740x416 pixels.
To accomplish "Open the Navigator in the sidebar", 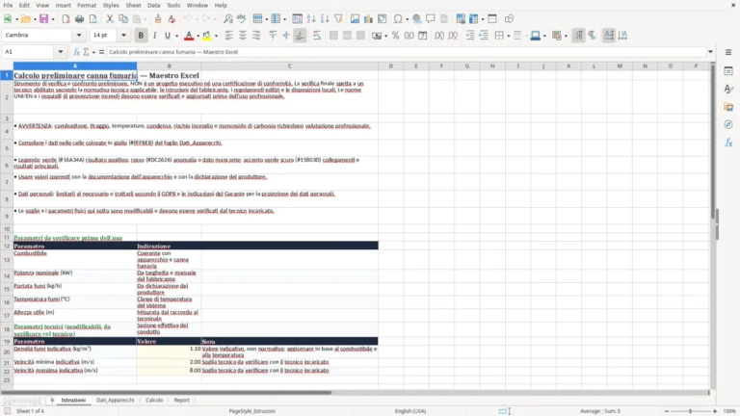I will point(728,124).
